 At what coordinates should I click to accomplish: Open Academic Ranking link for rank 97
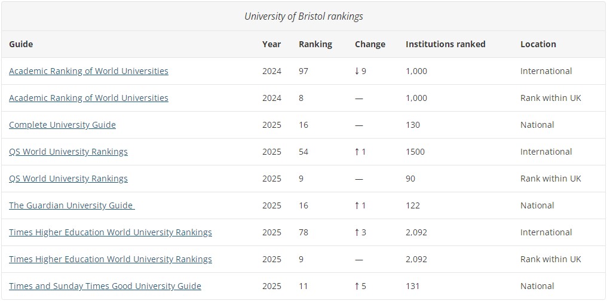point(88,71)
